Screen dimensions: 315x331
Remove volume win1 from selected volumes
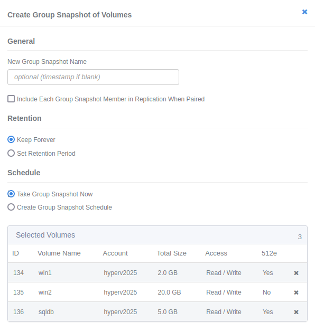[296, 273]
